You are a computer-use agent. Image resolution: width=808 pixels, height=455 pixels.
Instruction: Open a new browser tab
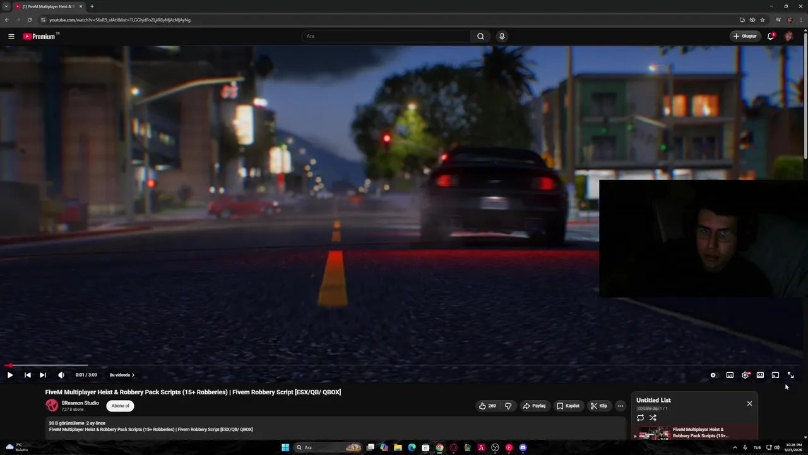click(92, 6)
